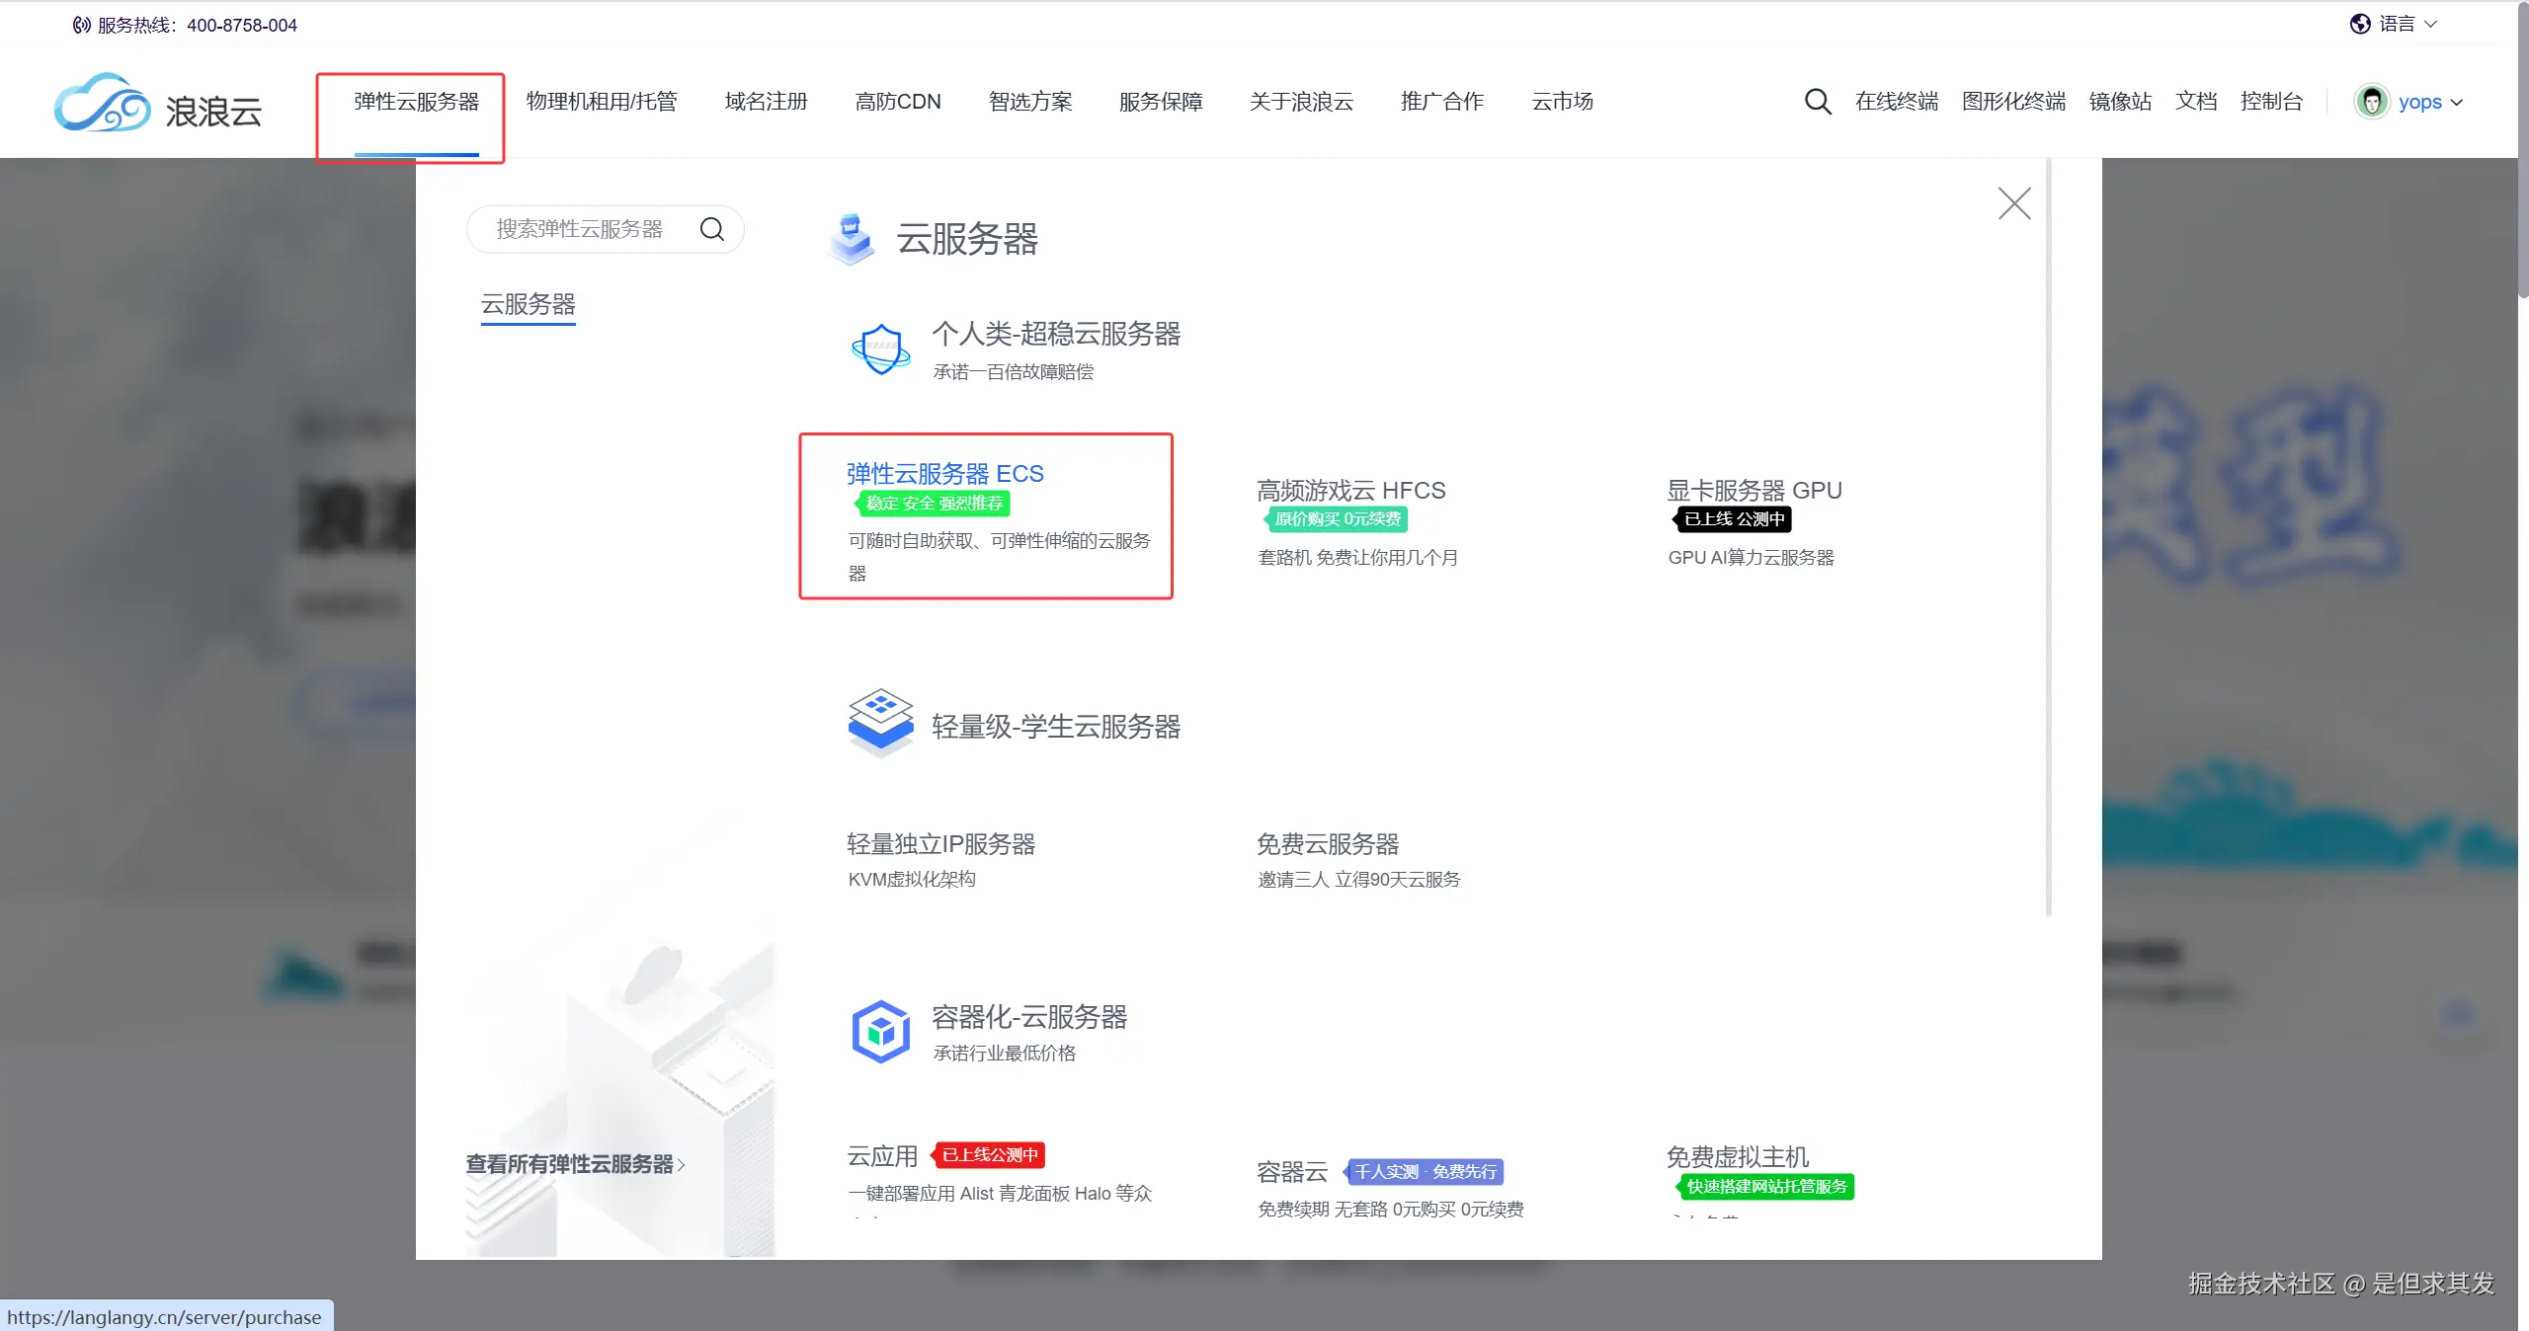
Task: Click the yops user avatar
Action: [2372, 101]
